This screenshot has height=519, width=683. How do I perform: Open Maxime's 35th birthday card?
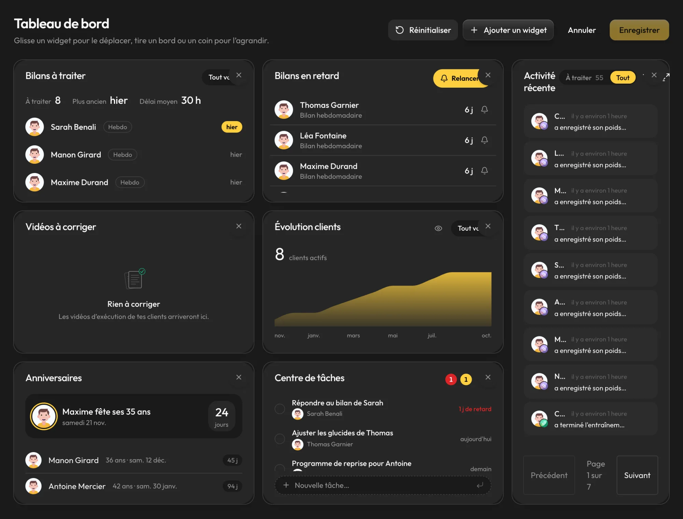click(x=134, y=416)
